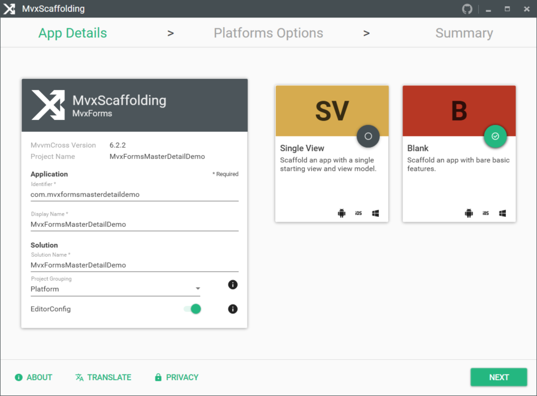Open the GitHub repository icon
Image resolution: width=537 pixels, height=396 pixels.
tap(466, 8)
